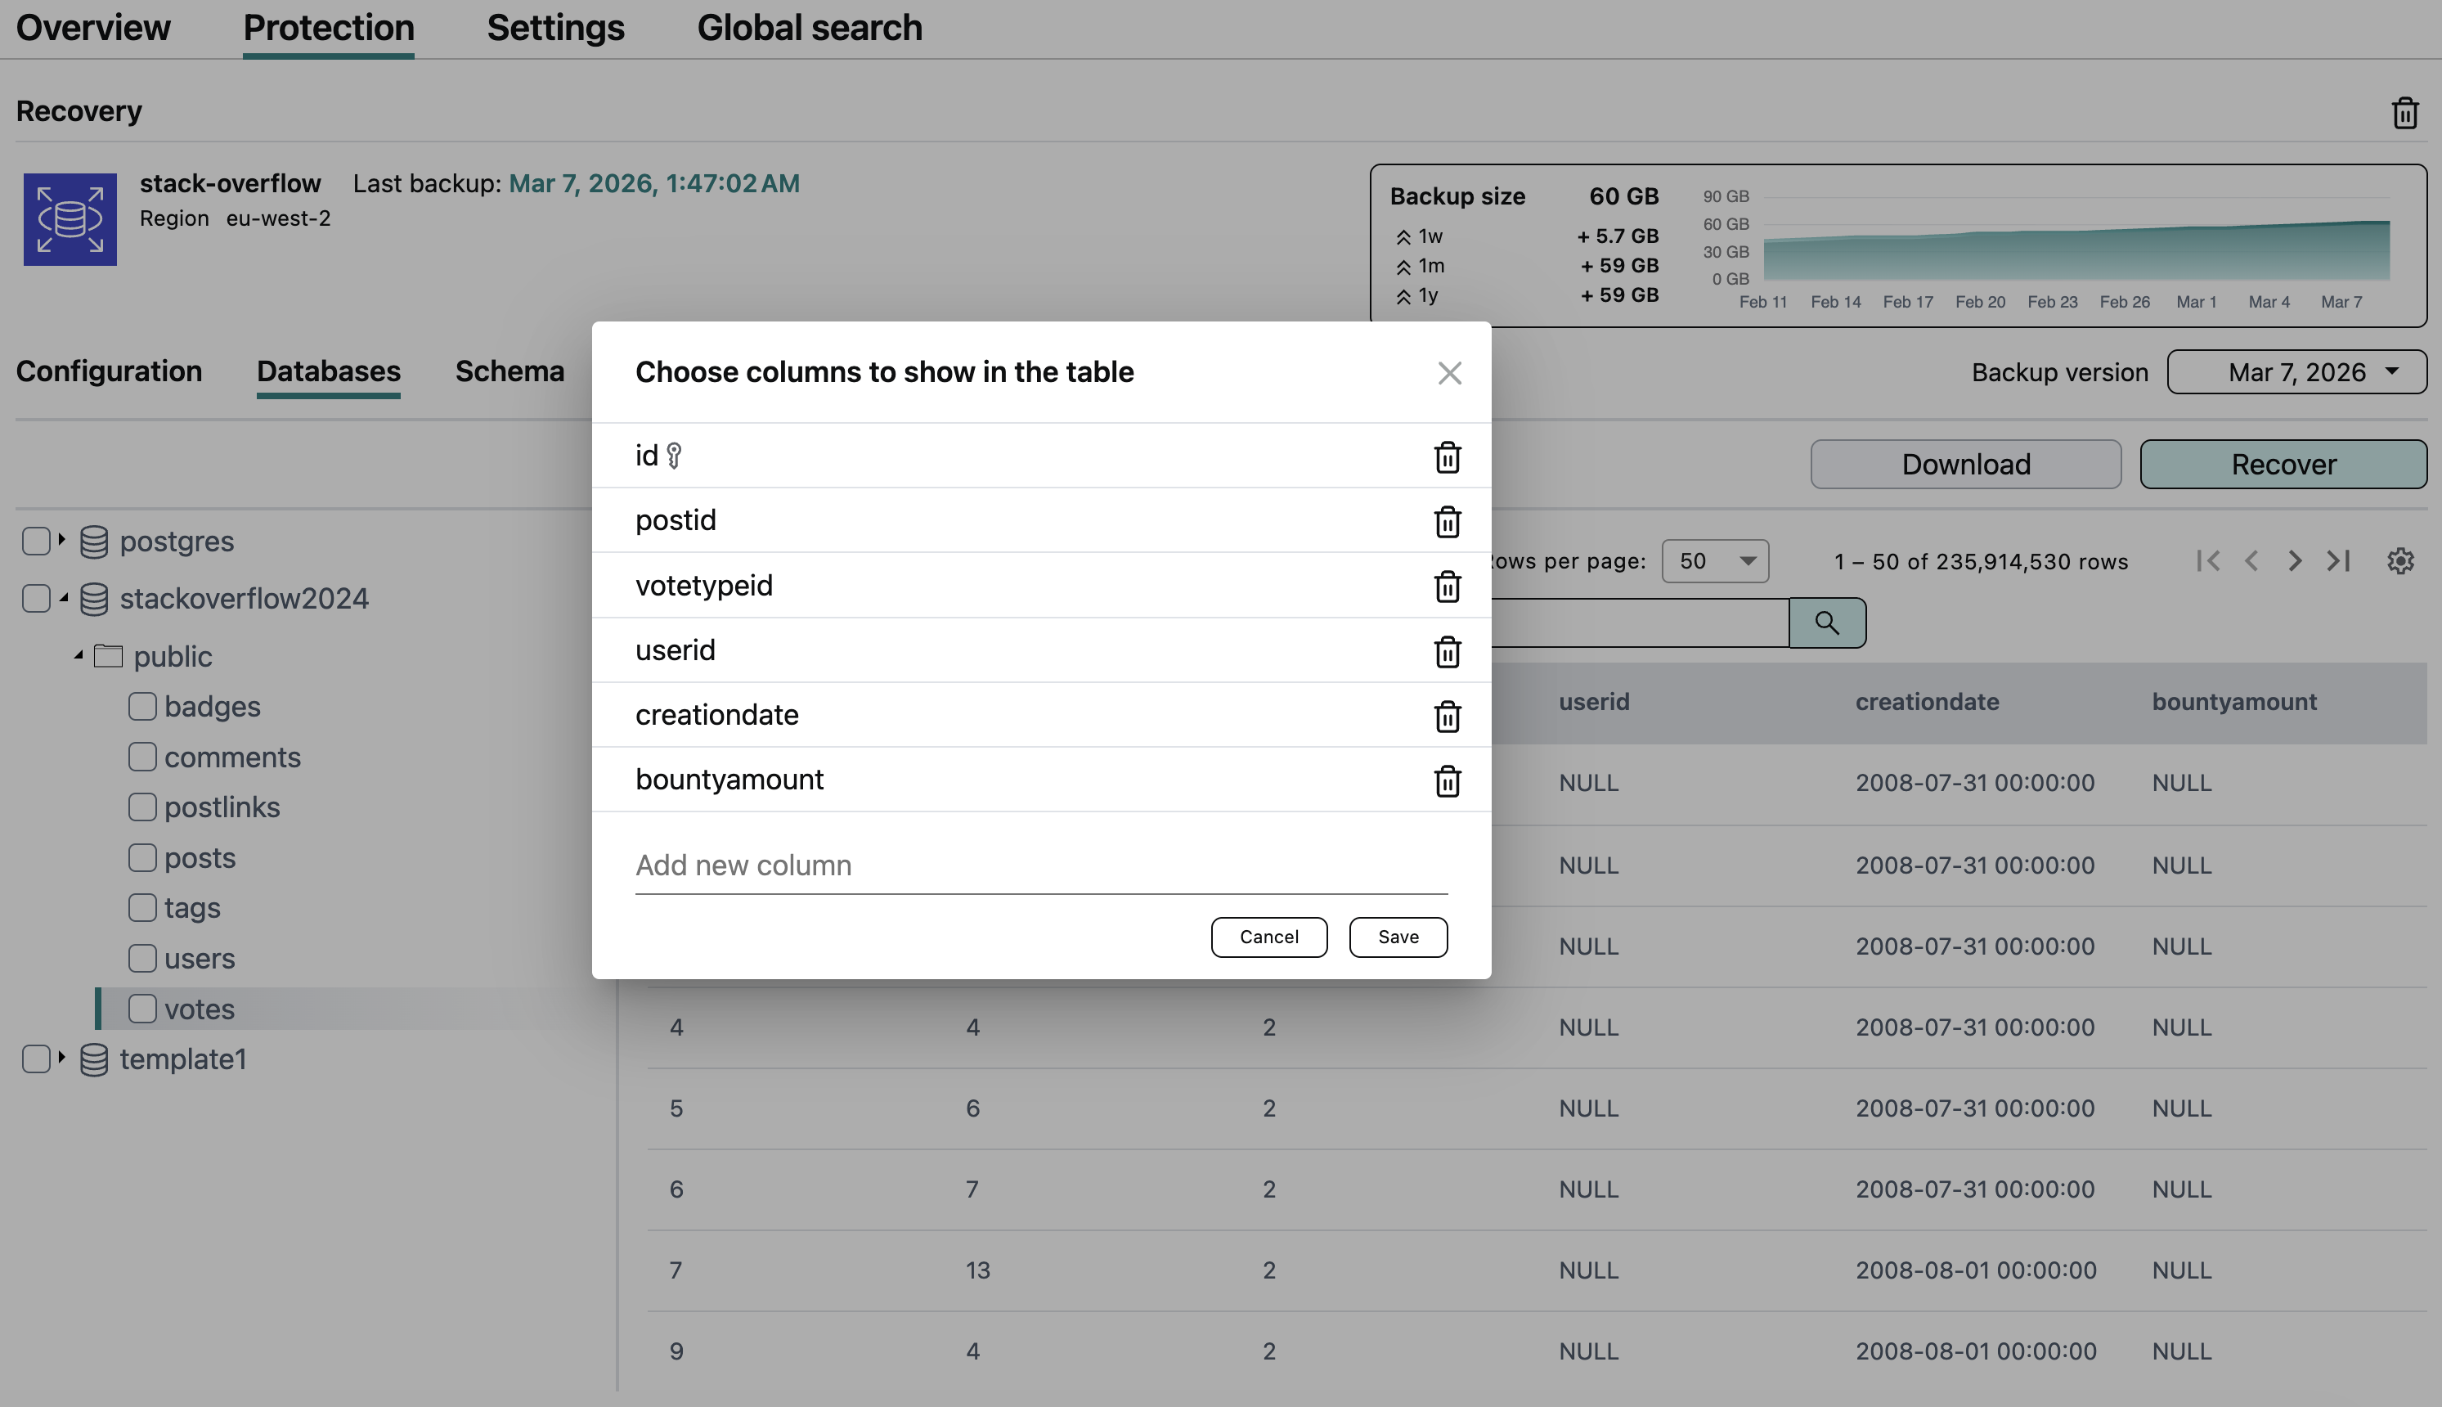The width and height of the screenshot is (2442, 1407).
Task: Click the Add new column field
Action: (x=1040, y=865)
